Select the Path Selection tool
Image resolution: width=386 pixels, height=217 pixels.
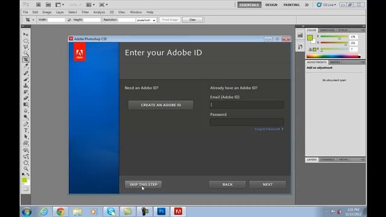[x=25, y=137]
